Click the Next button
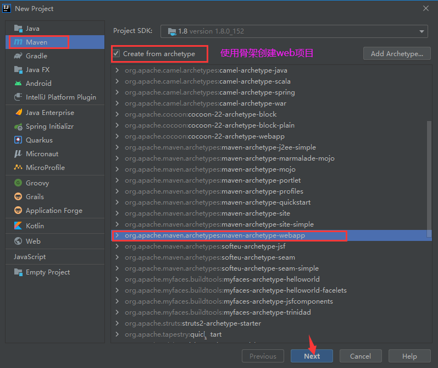Screen dimensions: 438x368 coord(312,356)
